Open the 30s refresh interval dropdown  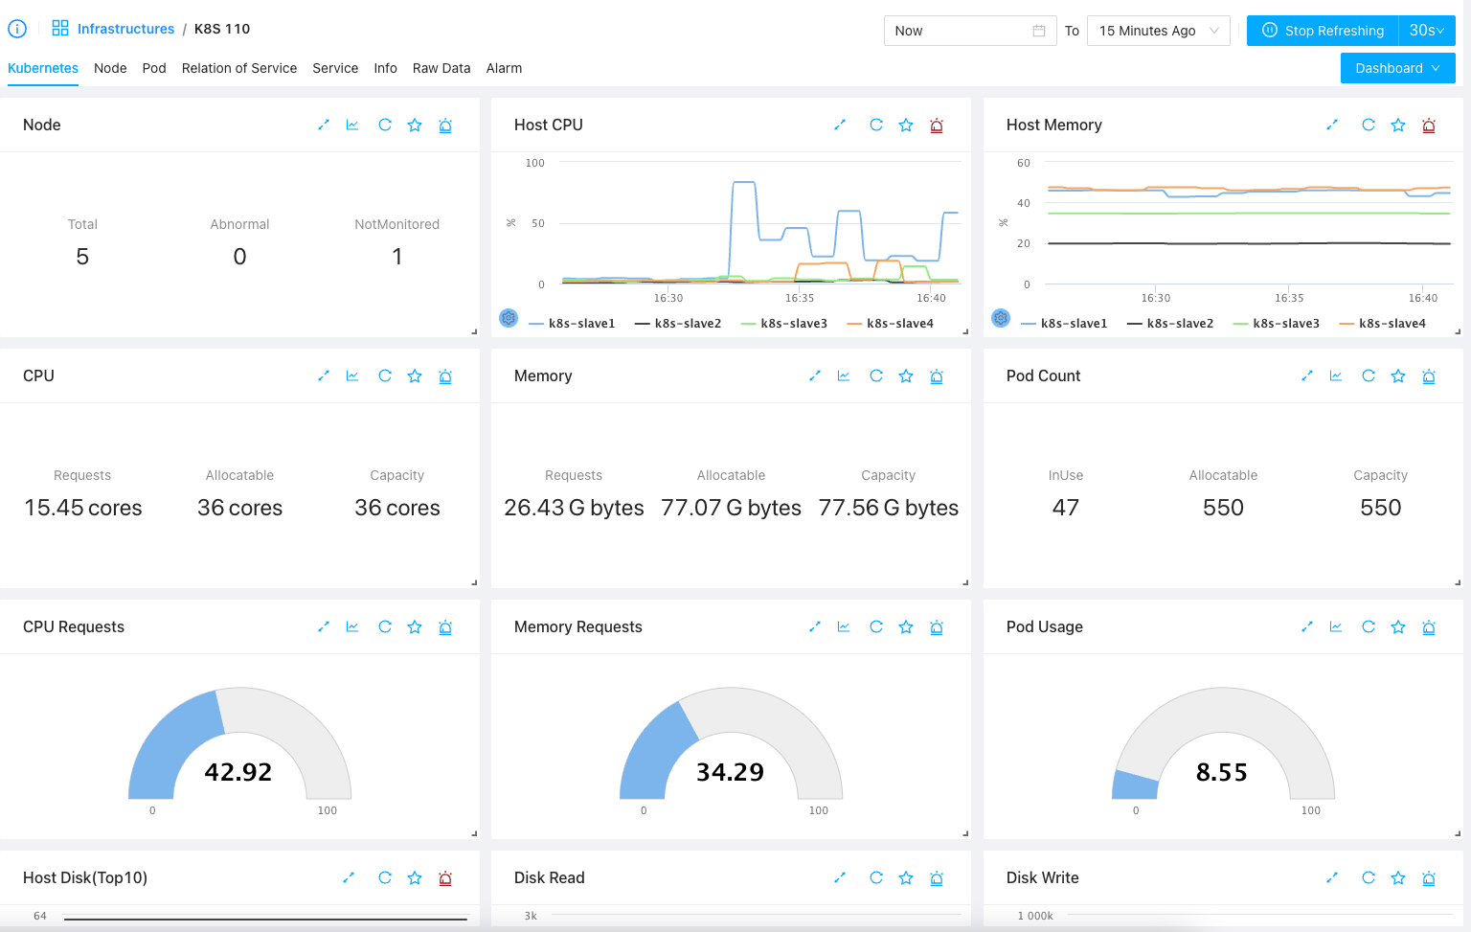point(1426,31)
